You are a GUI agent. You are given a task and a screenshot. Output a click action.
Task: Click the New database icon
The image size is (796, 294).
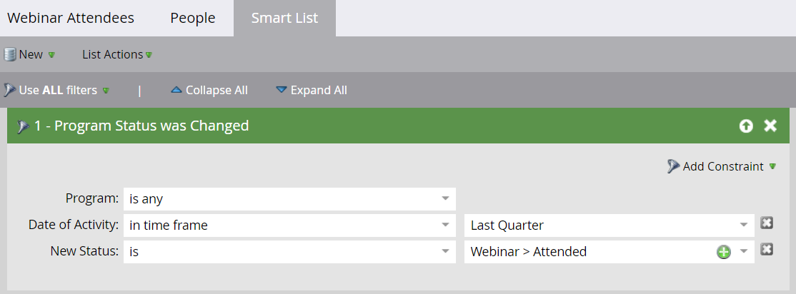click(9, 54)
